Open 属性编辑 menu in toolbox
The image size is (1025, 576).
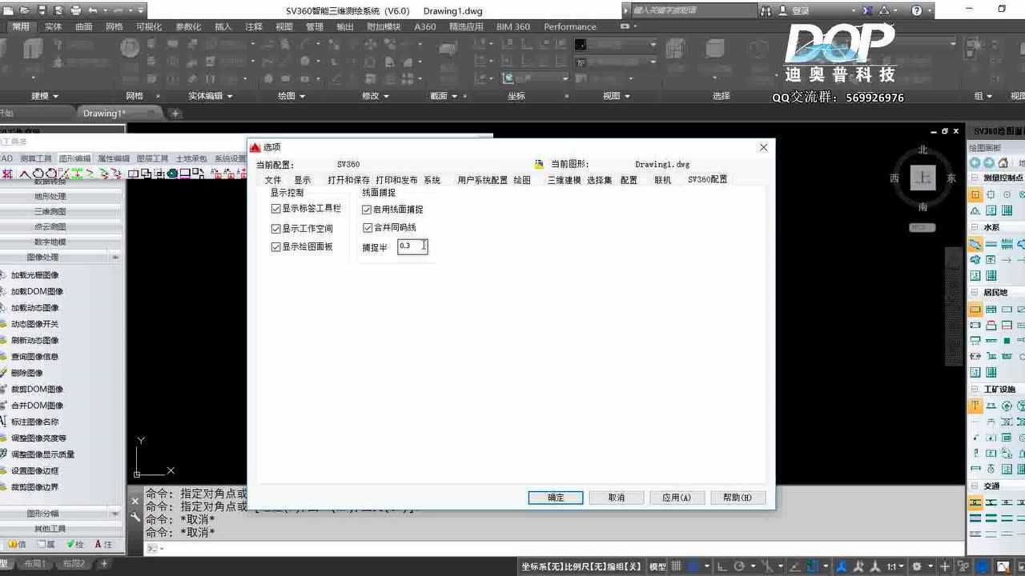pos(113,158)
